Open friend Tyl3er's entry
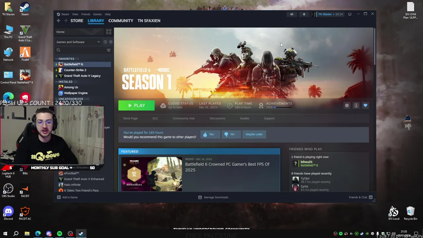Viewport: 423px width, 238px height. pyautogui.click(x=311, y=180)
